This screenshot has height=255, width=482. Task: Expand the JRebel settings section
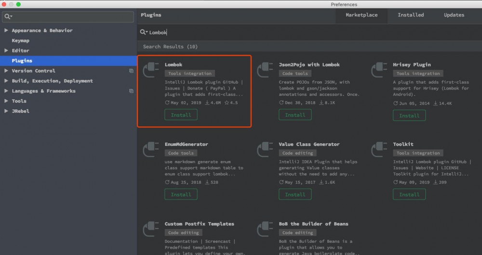pyautogui.click(x=6, y=111)
